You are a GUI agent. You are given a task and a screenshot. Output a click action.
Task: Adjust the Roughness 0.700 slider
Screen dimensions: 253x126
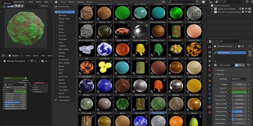click(239, 111)
